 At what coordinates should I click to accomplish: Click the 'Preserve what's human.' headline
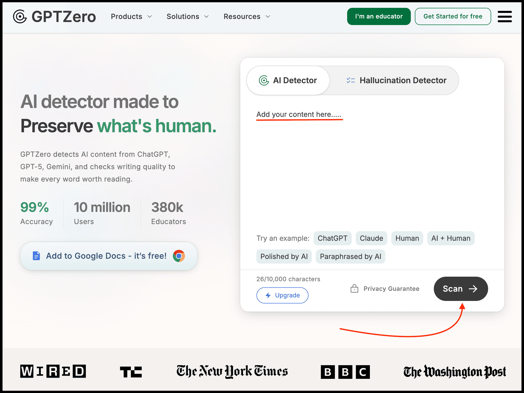tap(118, 126)
